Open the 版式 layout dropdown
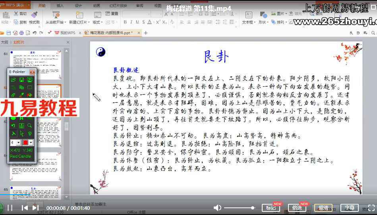Viewport: 377px width, 215px height. 98,22
